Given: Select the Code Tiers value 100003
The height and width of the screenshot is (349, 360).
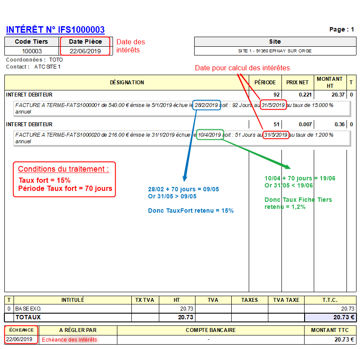Looking at the screenshot, I should (x=32, y=51).
